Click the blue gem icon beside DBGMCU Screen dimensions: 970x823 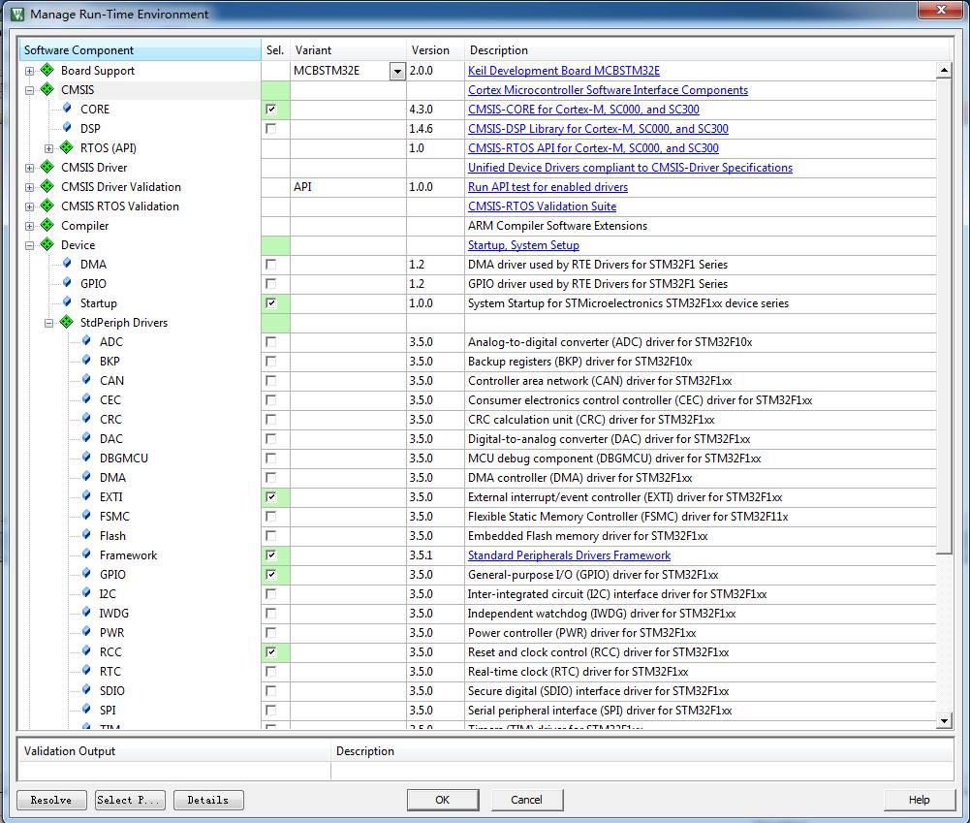pyautogui.click(x=86, y=458)
